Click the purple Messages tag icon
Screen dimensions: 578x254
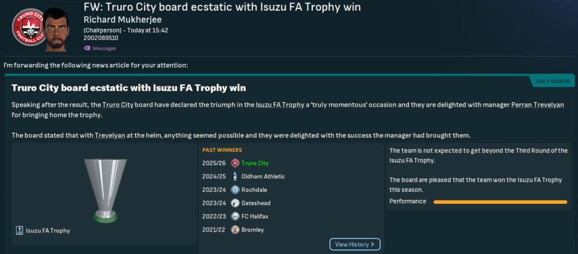tap(86, 49)
